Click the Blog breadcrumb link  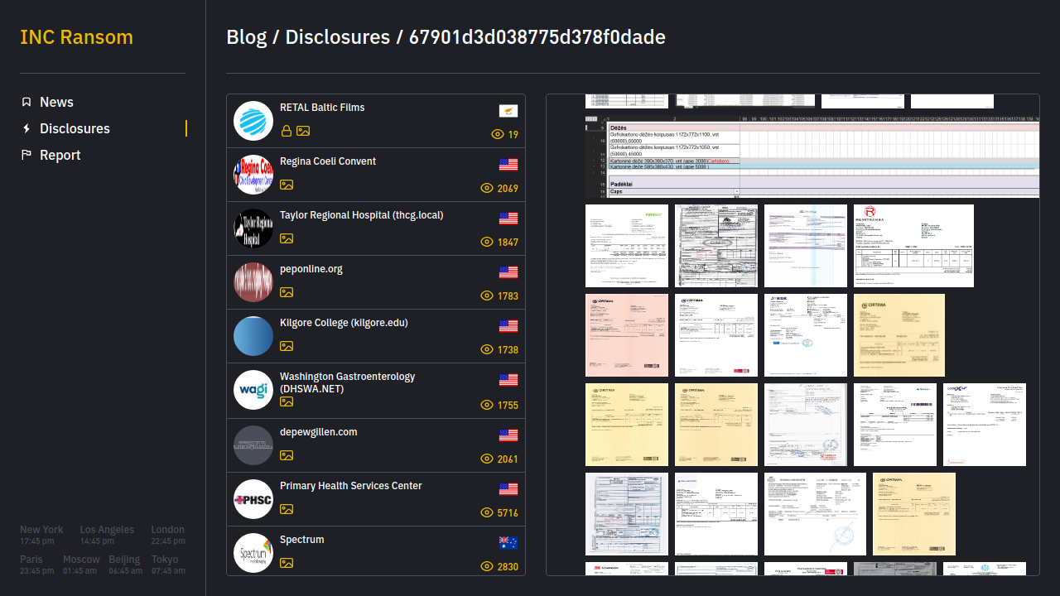coord(246,37)
